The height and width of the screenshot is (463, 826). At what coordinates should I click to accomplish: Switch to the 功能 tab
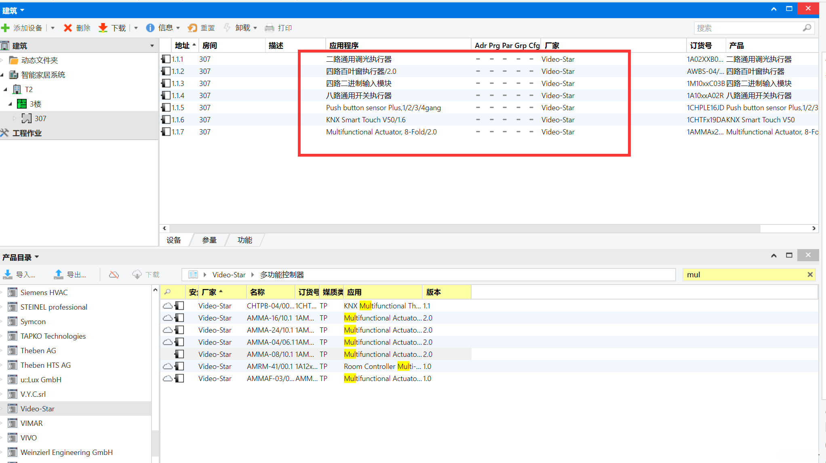244,240
